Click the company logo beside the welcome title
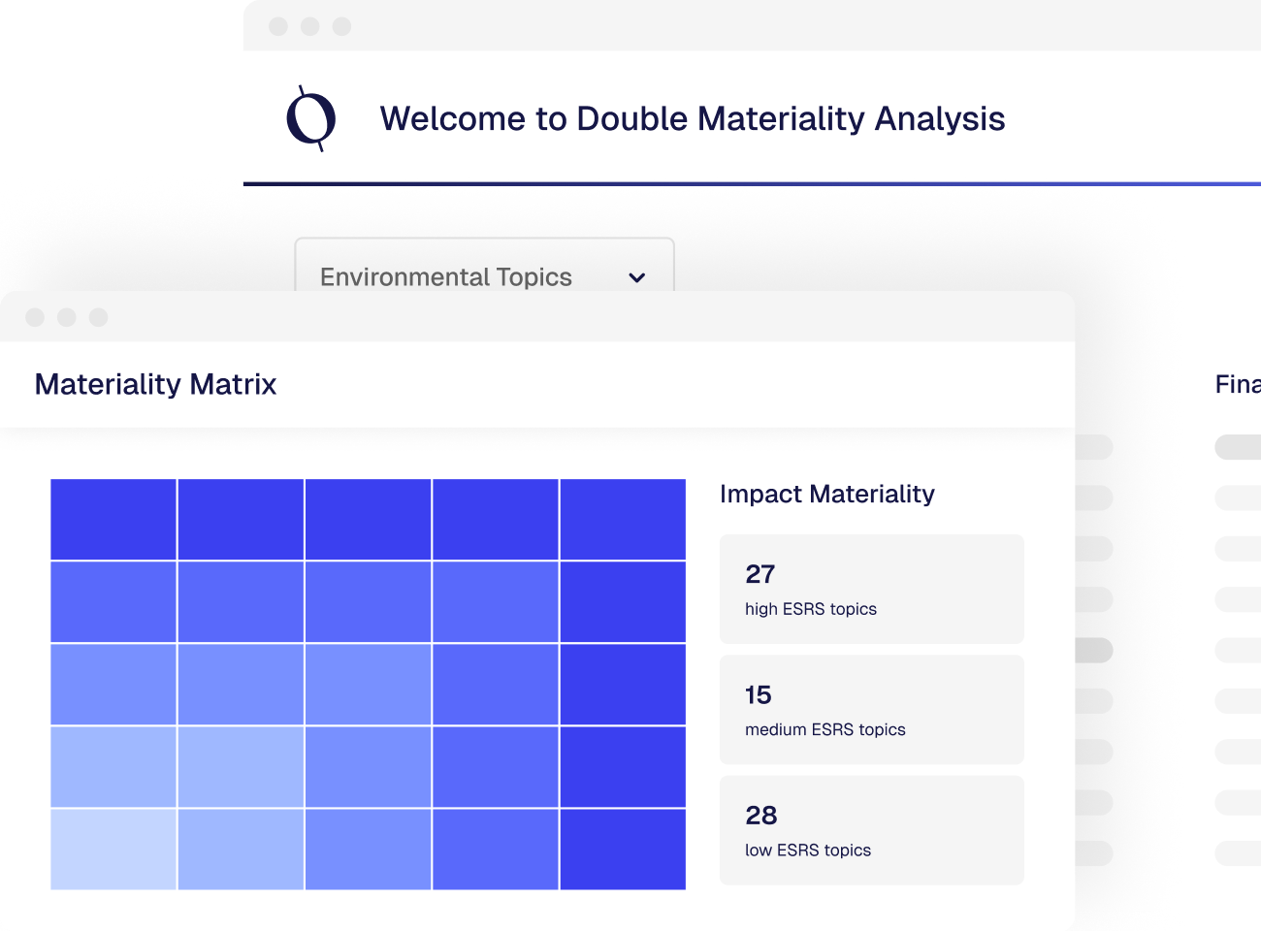1261x931 pixels. tap(311, 118)
